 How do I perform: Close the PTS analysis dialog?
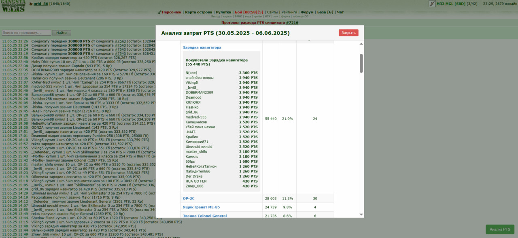(348, 33)
